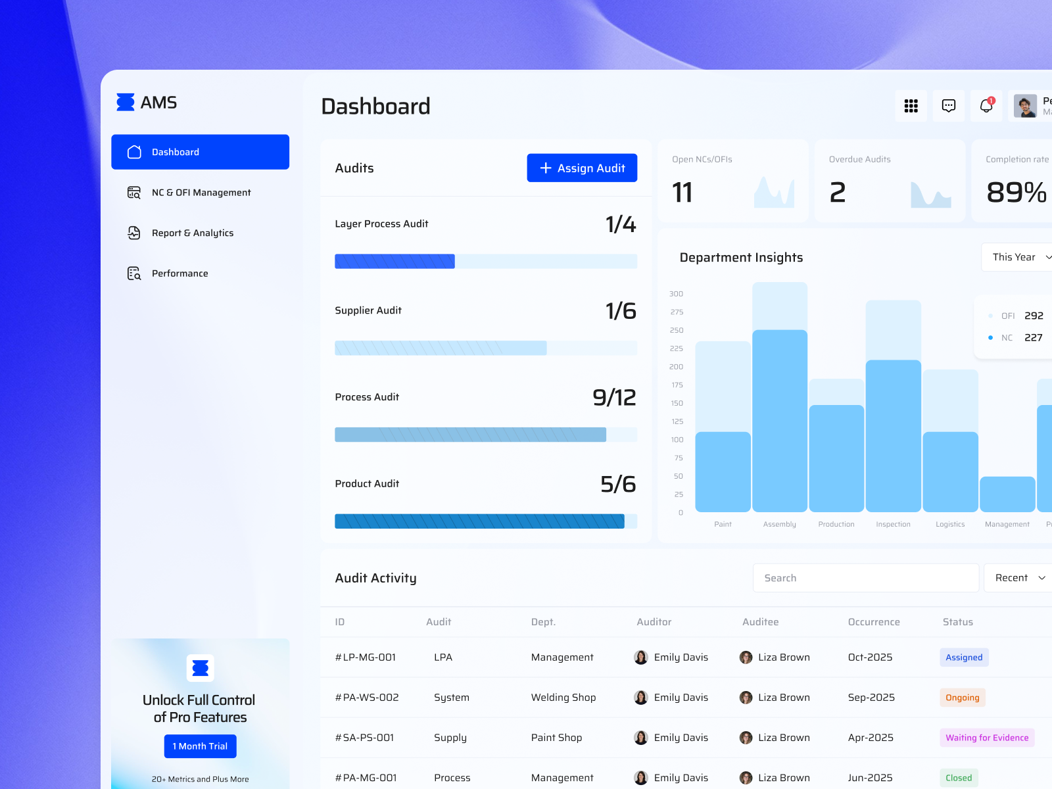Click the Overdue Audits sparkline chart
Image resolution: width=1052 pixels, height=789 pixels.
pyautogui.click(x=931, y=194)
